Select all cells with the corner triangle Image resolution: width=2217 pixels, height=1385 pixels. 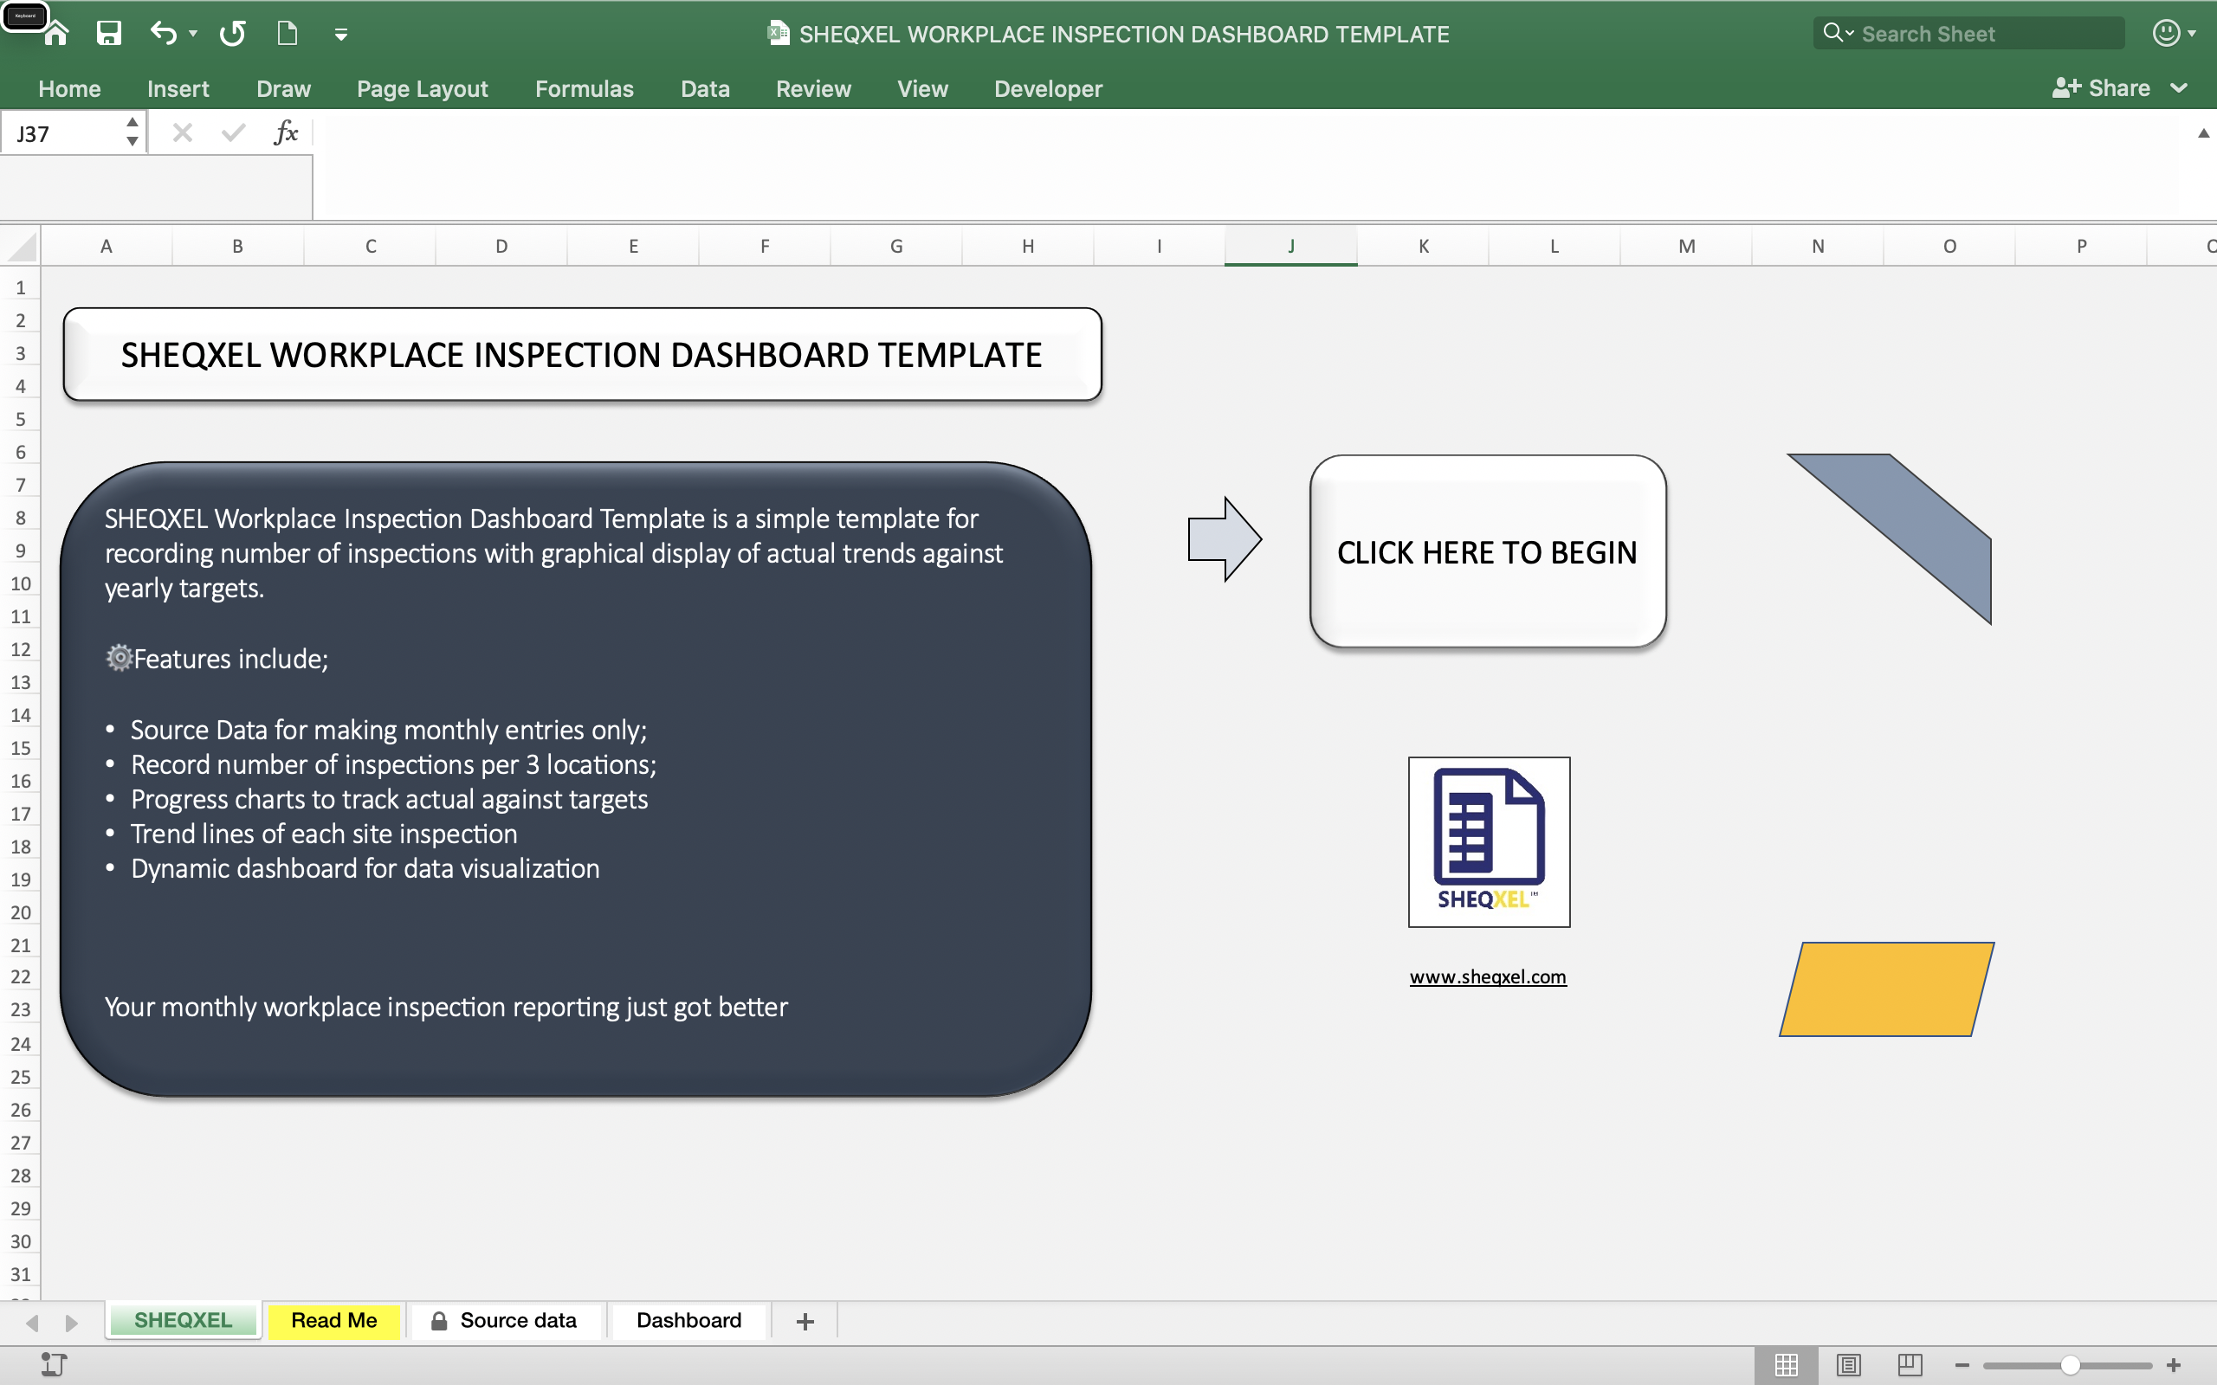20,246
